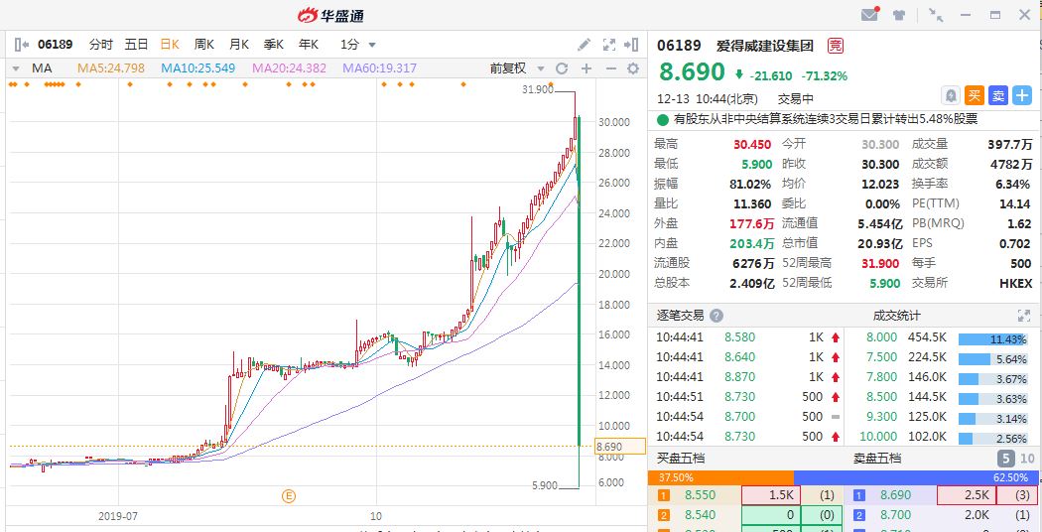Zoom out chart with the minus icon
Screen dimensions: 1042x532
point(610,68)
